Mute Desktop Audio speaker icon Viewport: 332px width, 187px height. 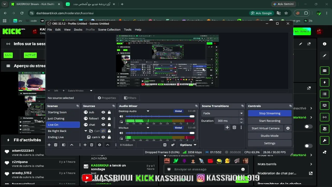pyautogui.click(x=121, y=116)
